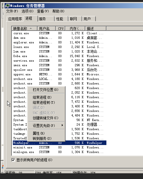143x179 pixels.
Task: Choose 打开文件位置(O) in context menu
Action: pos(46,90)
